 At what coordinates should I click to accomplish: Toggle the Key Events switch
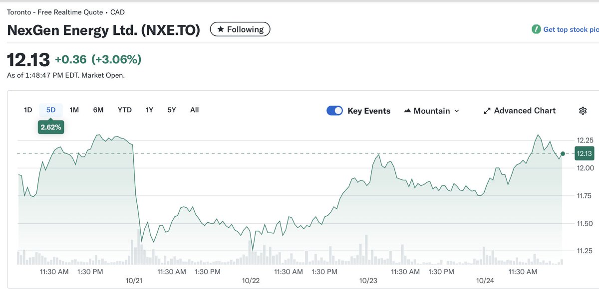tap(334, 111)
